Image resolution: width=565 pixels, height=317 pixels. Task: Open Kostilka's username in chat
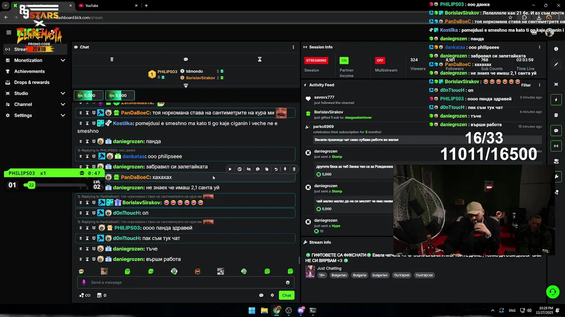tap(123, 123)
